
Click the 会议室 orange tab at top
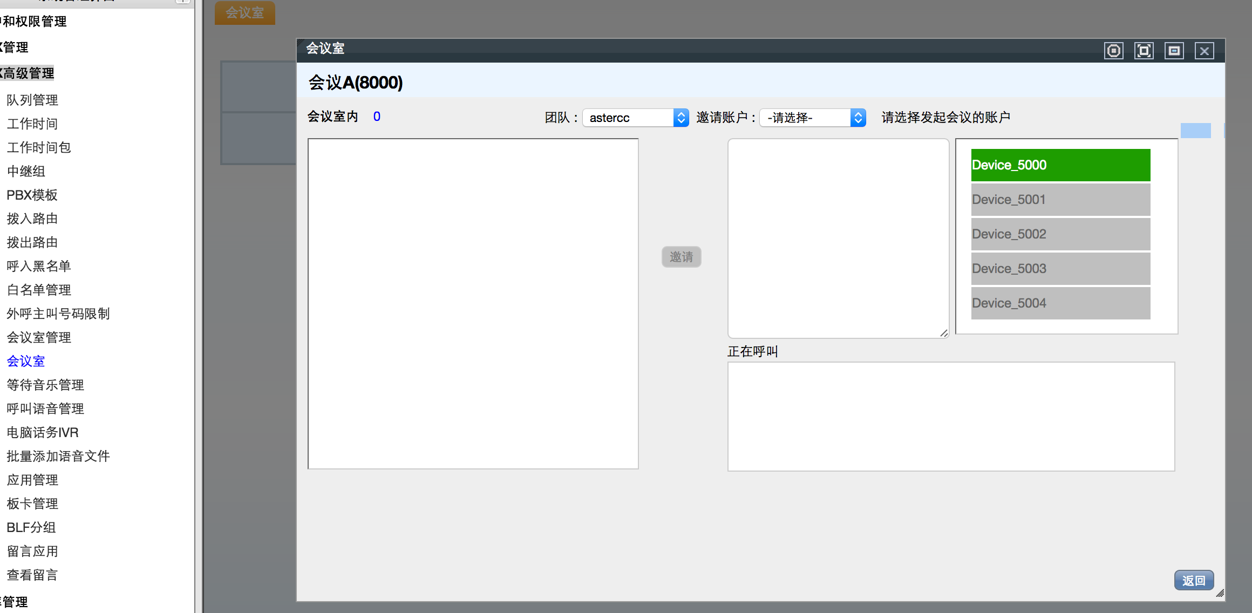(x=244, y=12)
